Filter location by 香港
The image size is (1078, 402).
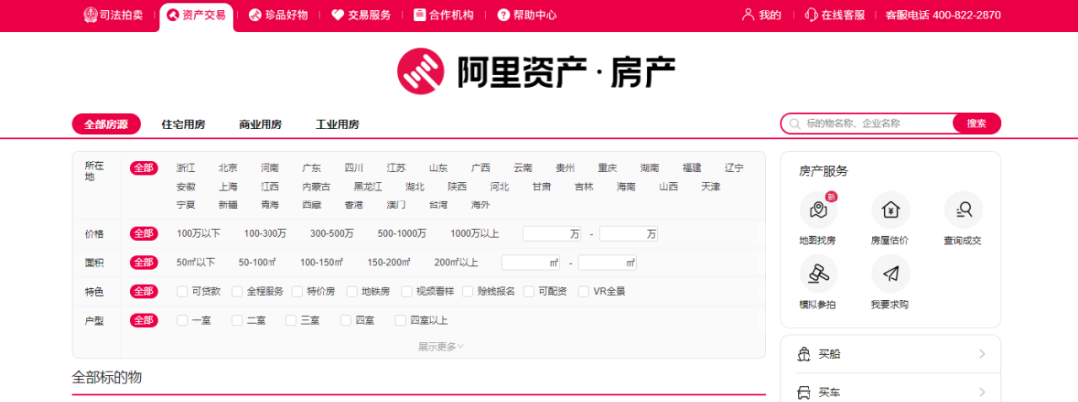tap(354, 204)
